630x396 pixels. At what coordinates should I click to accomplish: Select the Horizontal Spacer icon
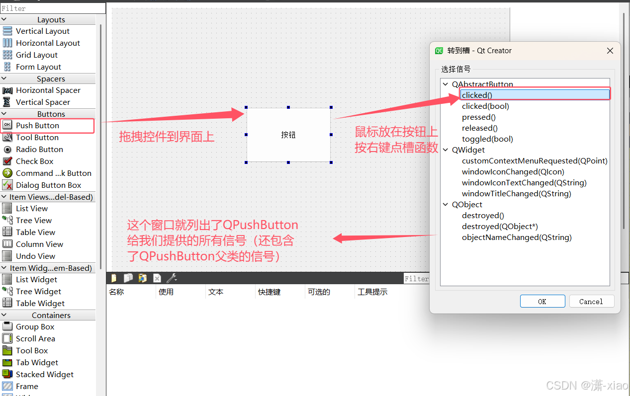click(7, 90)
